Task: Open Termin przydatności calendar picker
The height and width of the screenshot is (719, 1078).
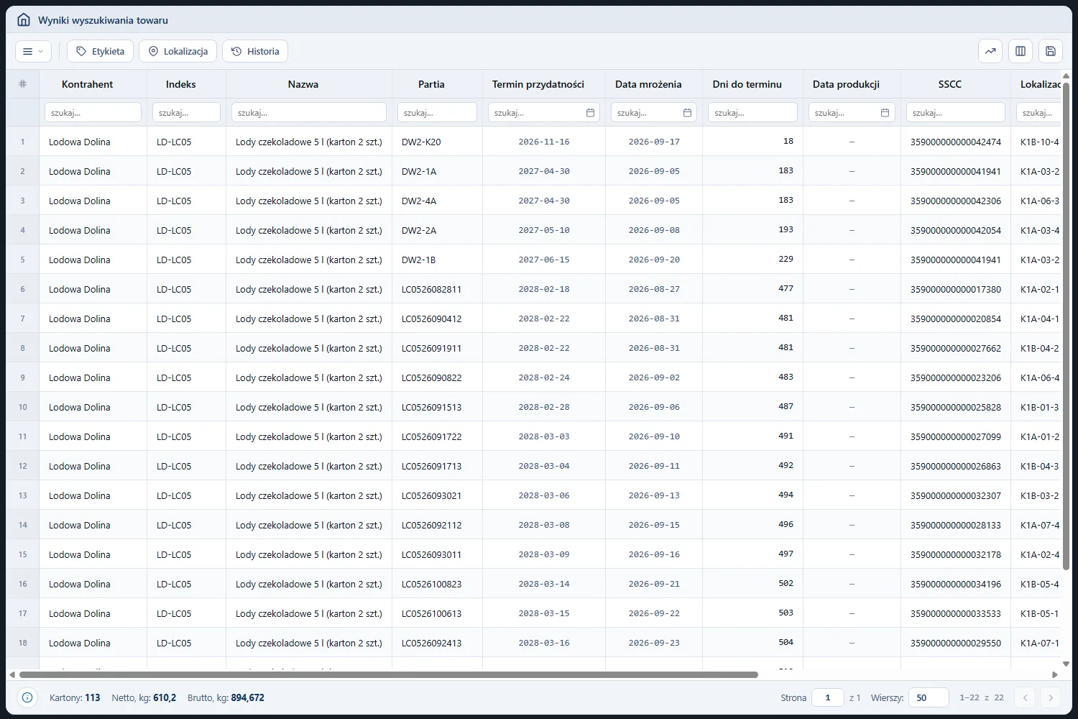Action: pyautogui.click(x=590, y=113)
